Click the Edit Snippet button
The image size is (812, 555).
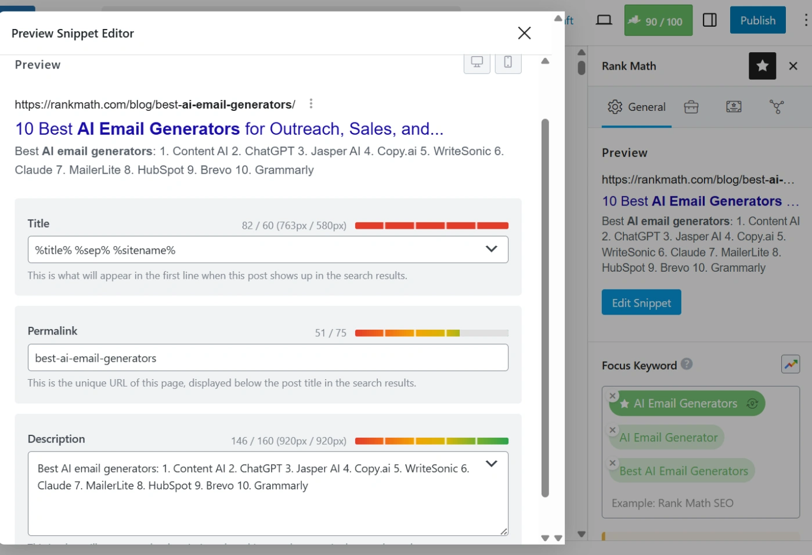pyautogui.click(x=641, y=302)
